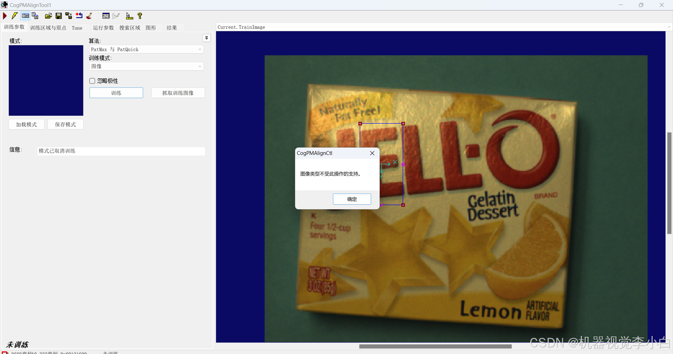
Task: Click the vertical scrollbar of image display
Action: tap(669, 183)
